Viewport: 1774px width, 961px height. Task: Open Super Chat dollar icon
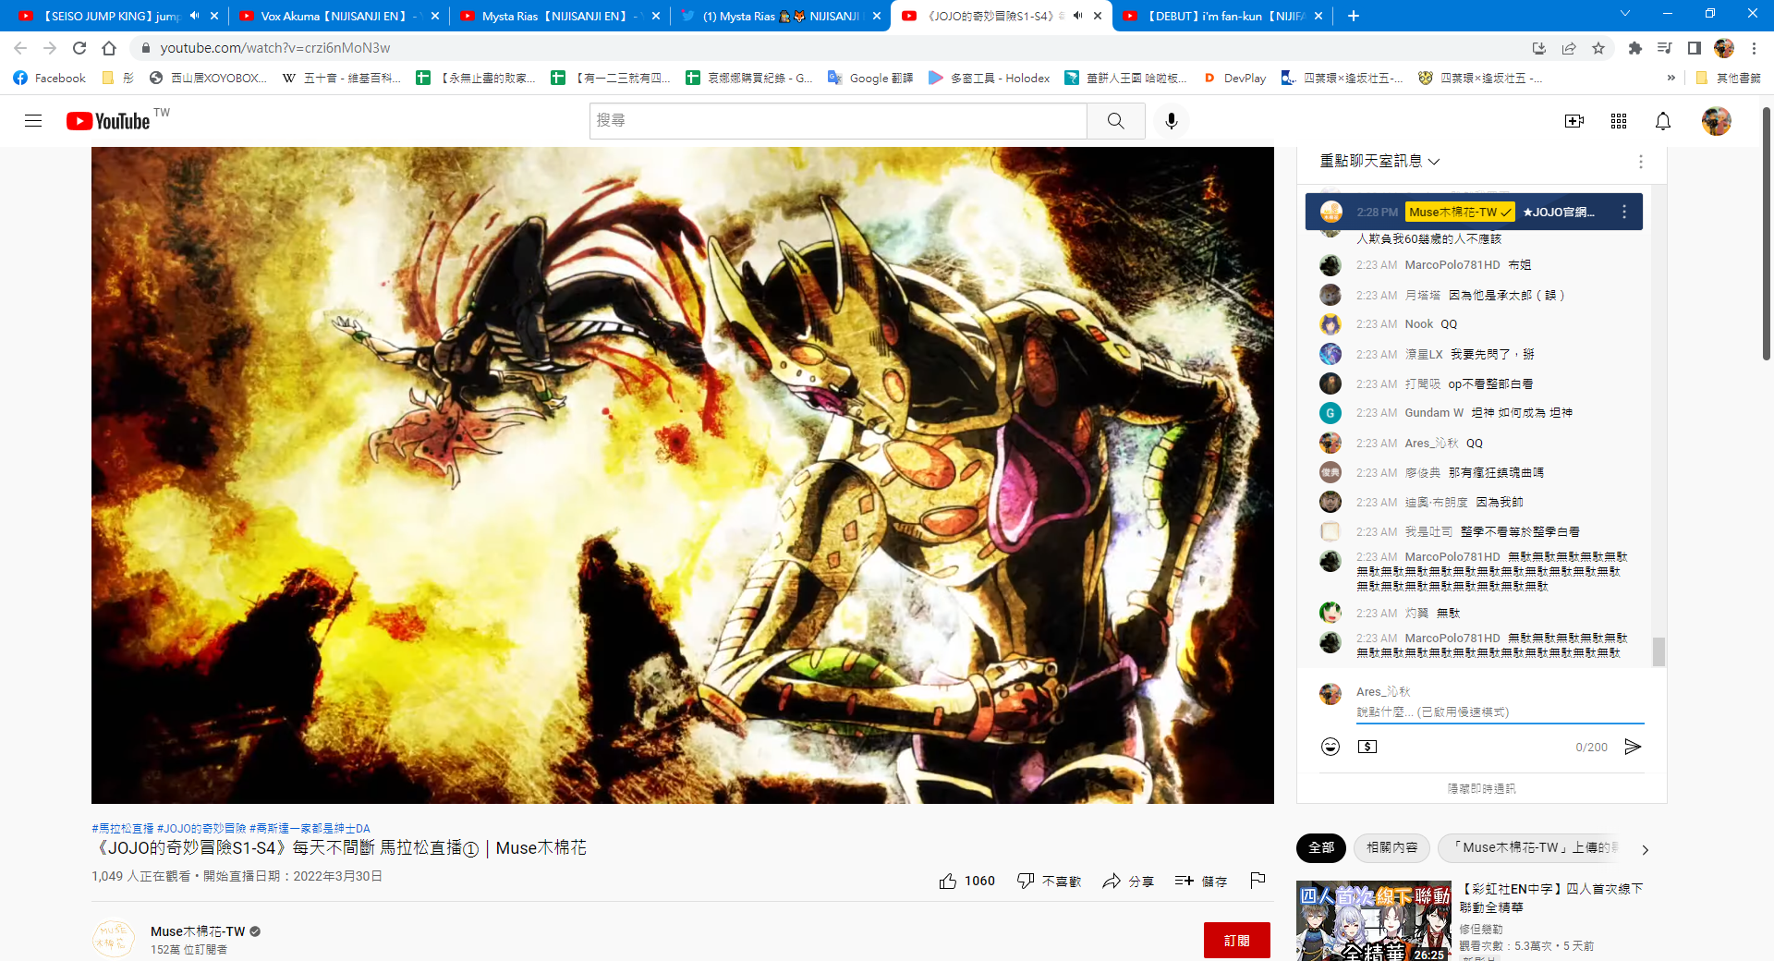point(1367,747)
